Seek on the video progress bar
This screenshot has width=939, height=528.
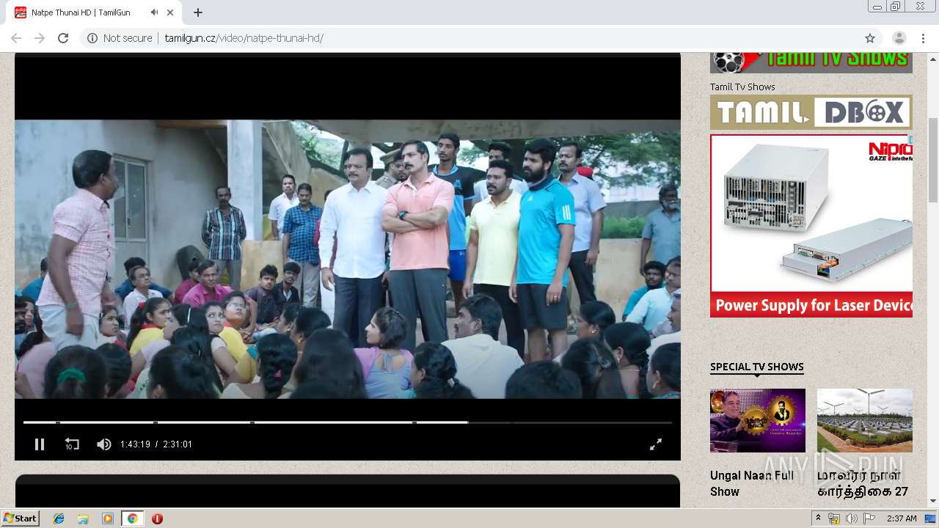pyautogui.click(x=348, y=422)
